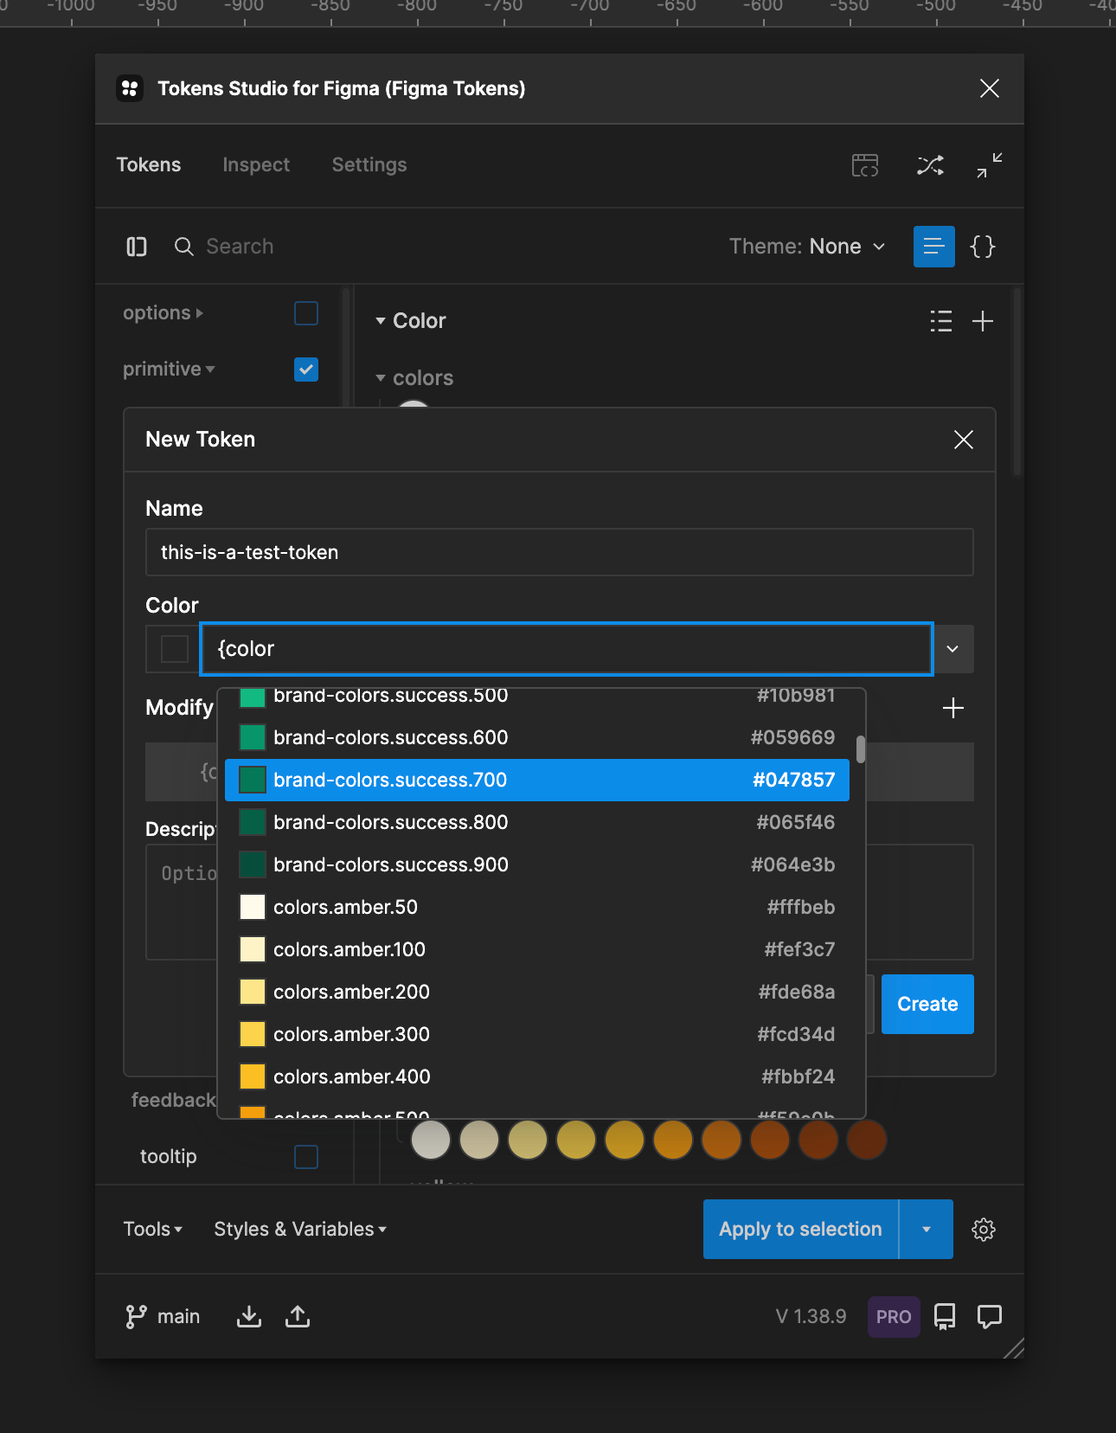Switch to the Settings tab
Screen dimensions: 1116x1433
pos(369,165)
